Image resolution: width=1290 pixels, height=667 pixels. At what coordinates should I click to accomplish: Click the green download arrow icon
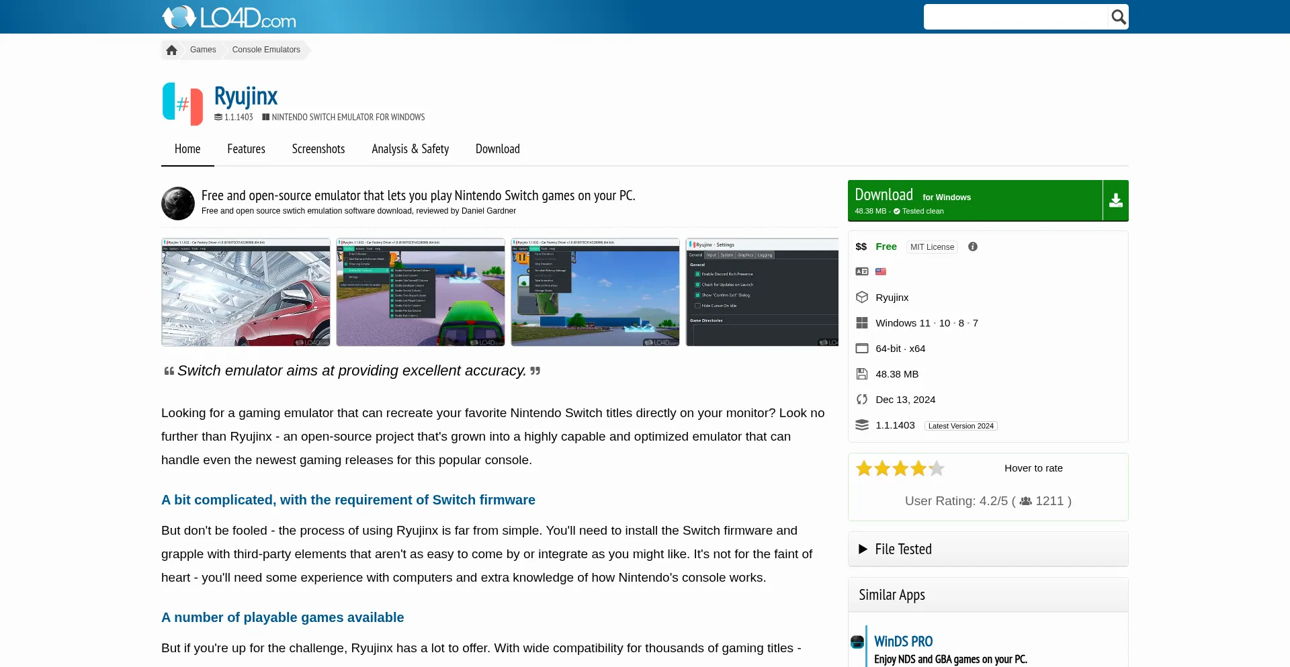point(1115,200)
